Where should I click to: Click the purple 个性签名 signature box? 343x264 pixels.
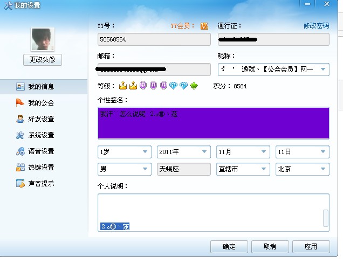[x=214, y=123]
